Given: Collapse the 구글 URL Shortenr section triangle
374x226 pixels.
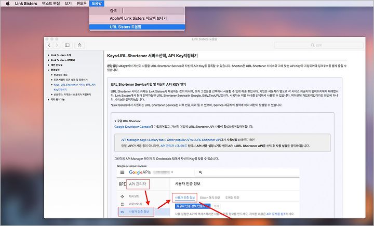Looking at the screenshot, I should coord(115,121).
